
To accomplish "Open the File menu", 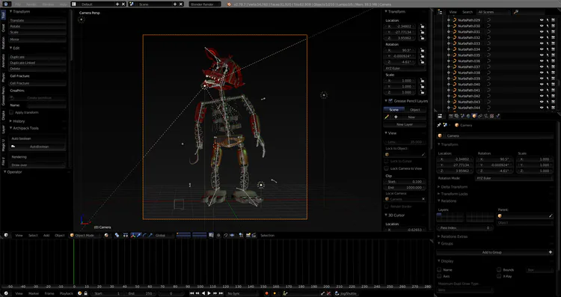I will (x=18, y=4).
